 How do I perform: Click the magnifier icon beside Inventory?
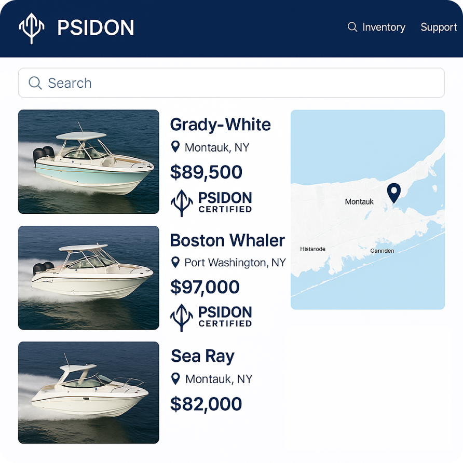pyautogui.click(x=352, y=27)
